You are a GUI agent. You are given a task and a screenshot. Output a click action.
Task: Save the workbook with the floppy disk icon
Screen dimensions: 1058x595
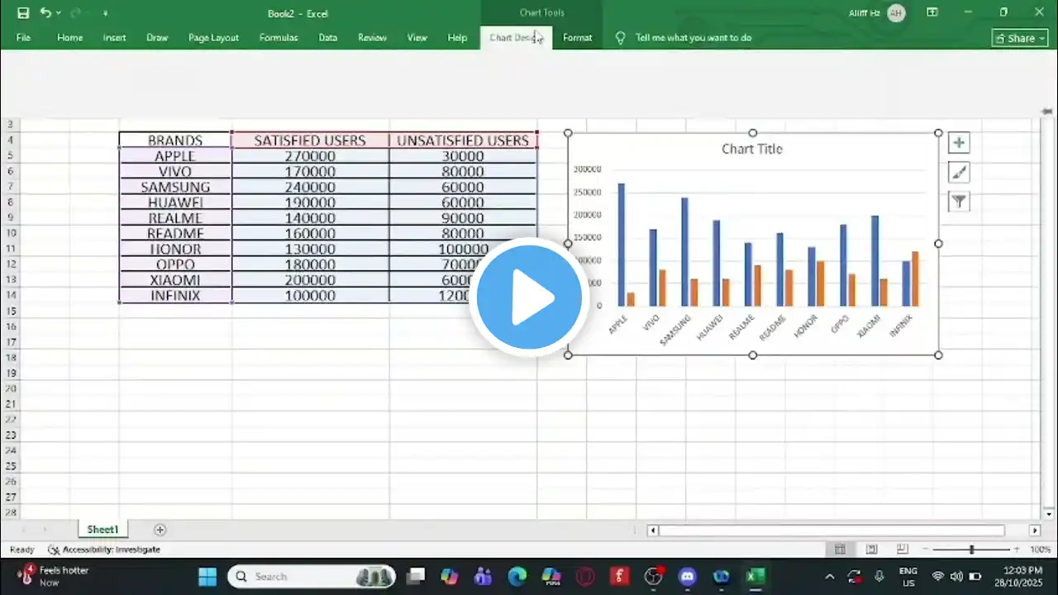[x=23, y=12]
